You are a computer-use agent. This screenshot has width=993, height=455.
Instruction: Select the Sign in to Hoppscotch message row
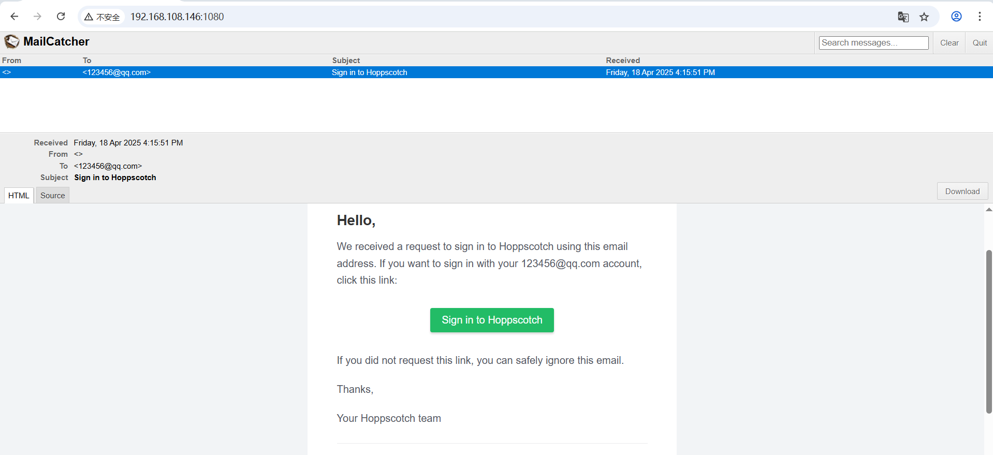(x=496, y=72)
